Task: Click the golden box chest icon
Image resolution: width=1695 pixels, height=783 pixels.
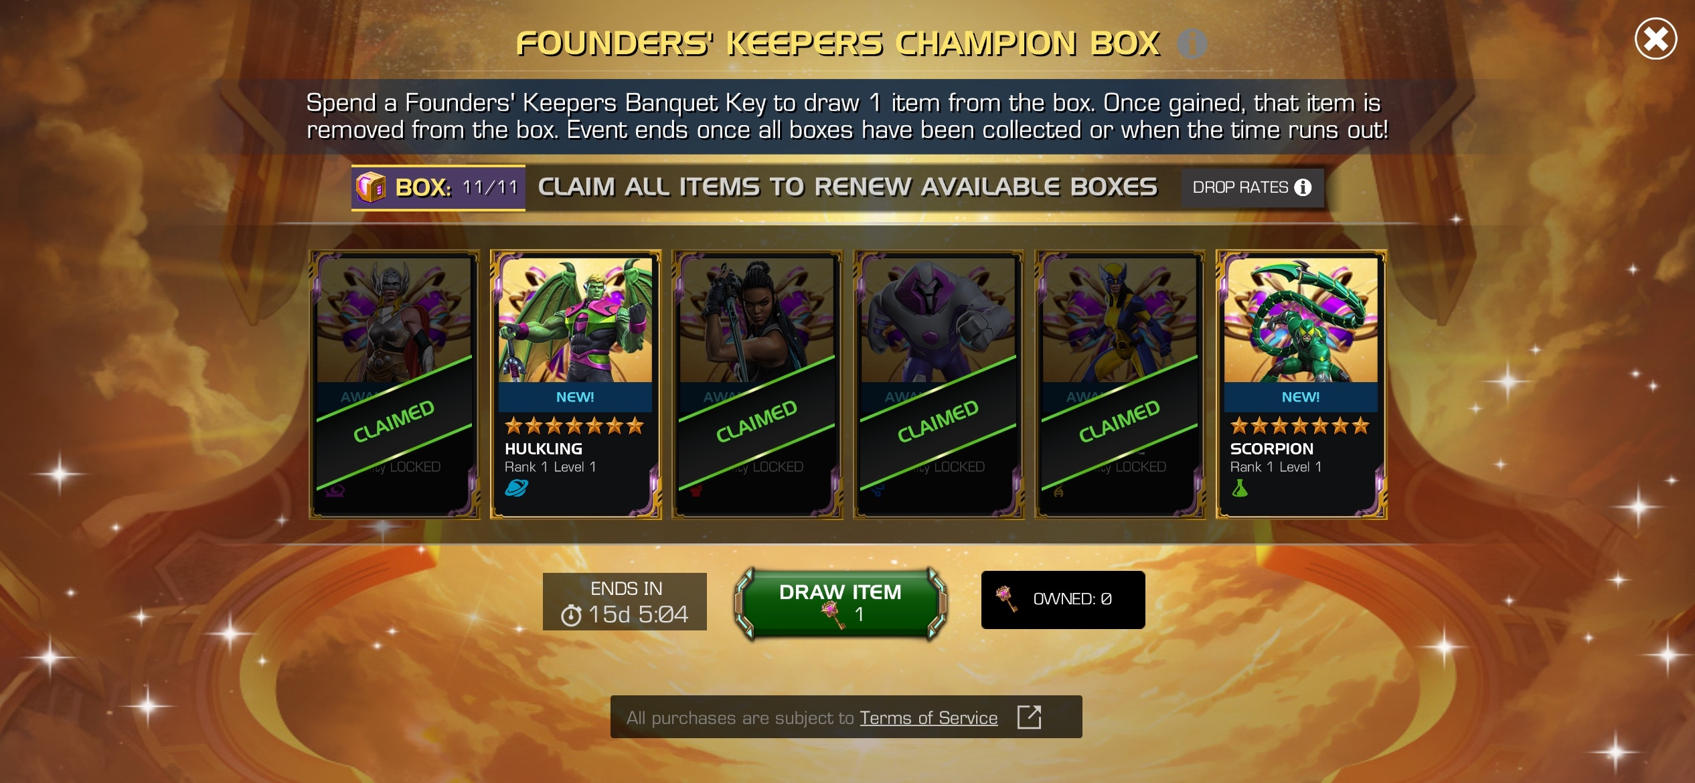Action: [x=371, y=187]
